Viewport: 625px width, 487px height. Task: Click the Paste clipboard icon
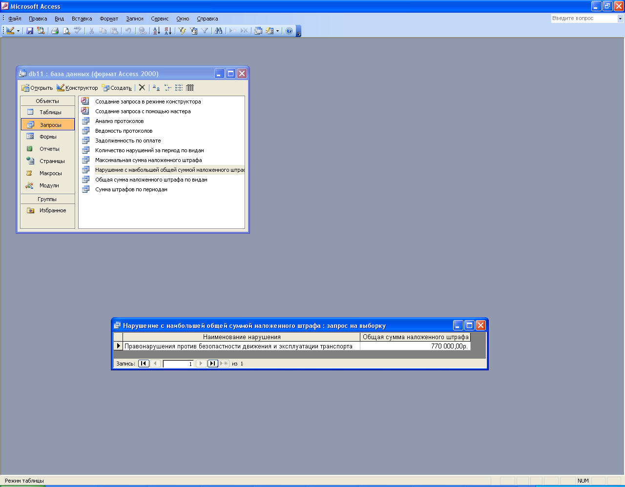coord(114,31)
